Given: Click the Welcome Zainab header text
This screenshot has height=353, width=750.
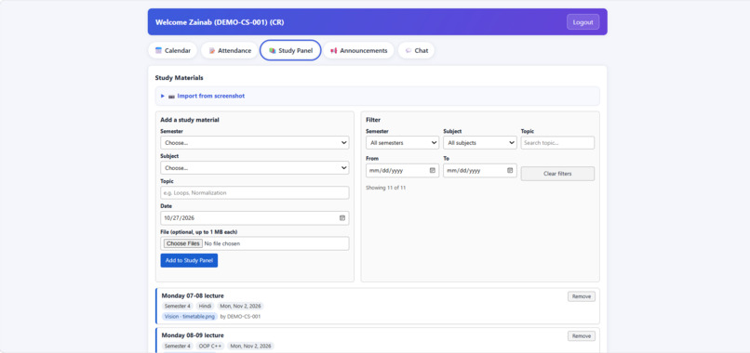Looking at the screenshot, I should [220, 22].
